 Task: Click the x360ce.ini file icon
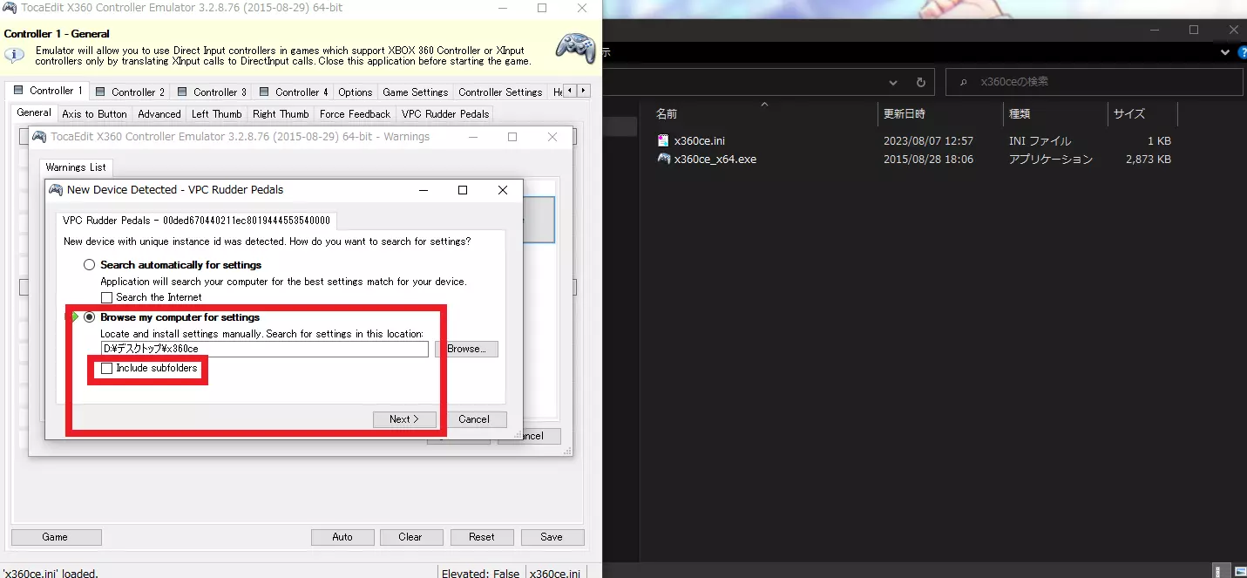[x=664, y=140]
